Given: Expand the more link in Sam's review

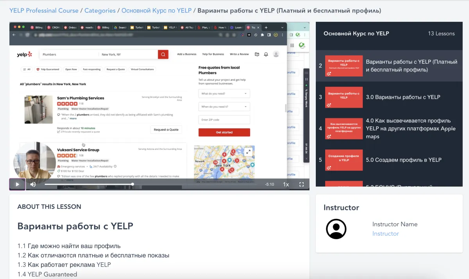Looking at the screenshot, I should tap(73, 118).
